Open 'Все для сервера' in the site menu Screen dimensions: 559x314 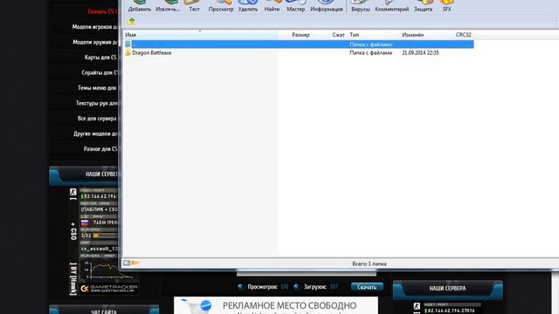[x=97, y=119]
